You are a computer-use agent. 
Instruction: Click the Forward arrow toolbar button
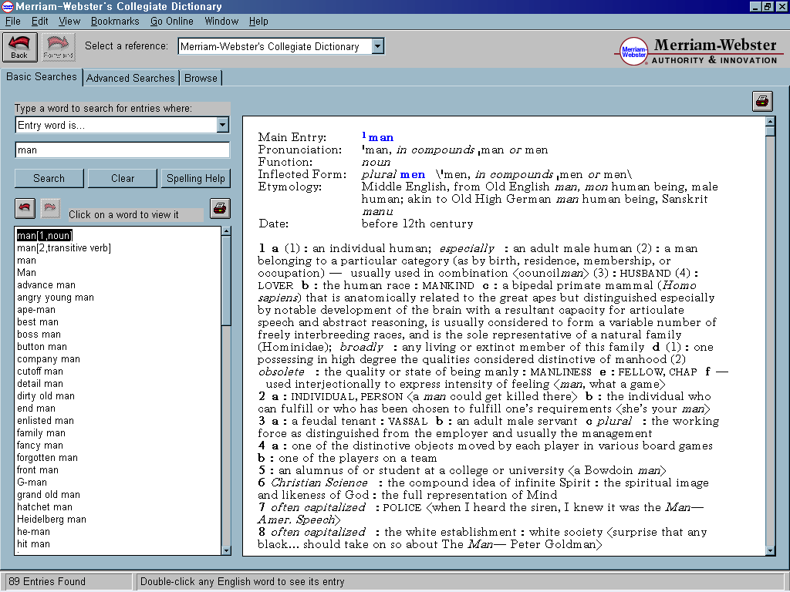[59, 47]
